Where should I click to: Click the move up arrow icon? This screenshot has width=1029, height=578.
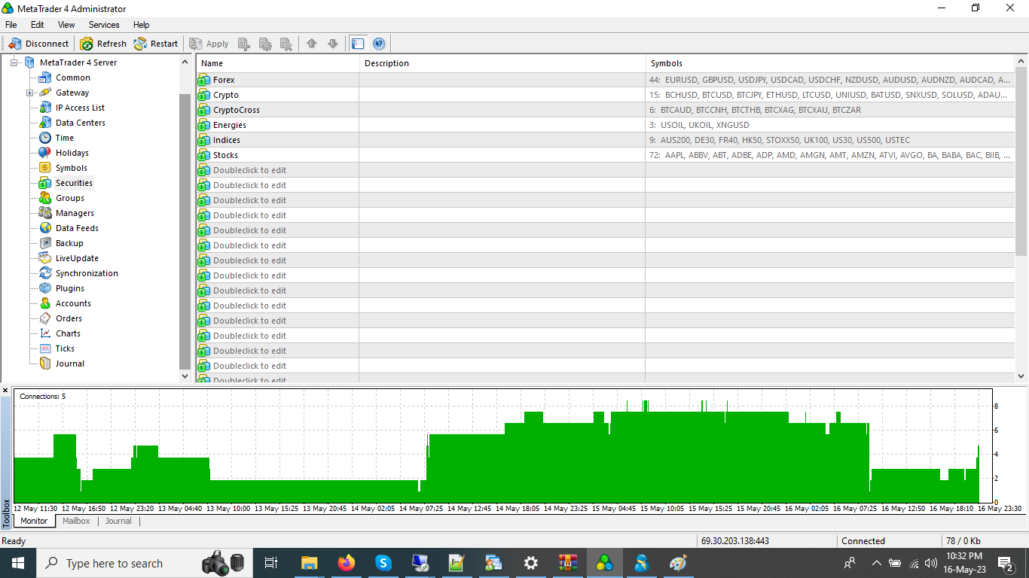[312, 44]
